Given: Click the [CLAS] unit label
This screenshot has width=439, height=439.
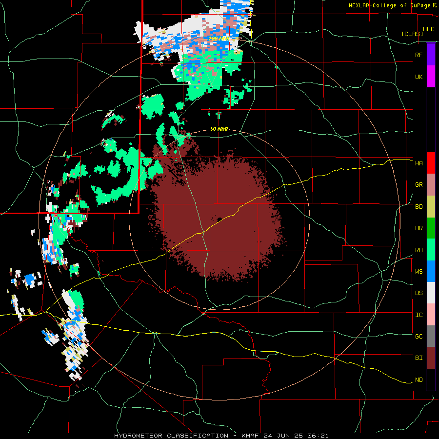Looking at the screenshot, I should (x=412, y=34).
